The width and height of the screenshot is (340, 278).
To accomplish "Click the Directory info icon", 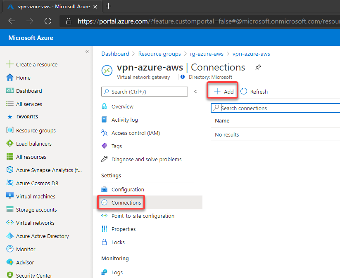I will point(183,77).
